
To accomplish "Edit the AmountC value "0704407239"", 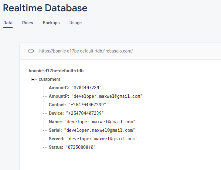I will (87, 88).
